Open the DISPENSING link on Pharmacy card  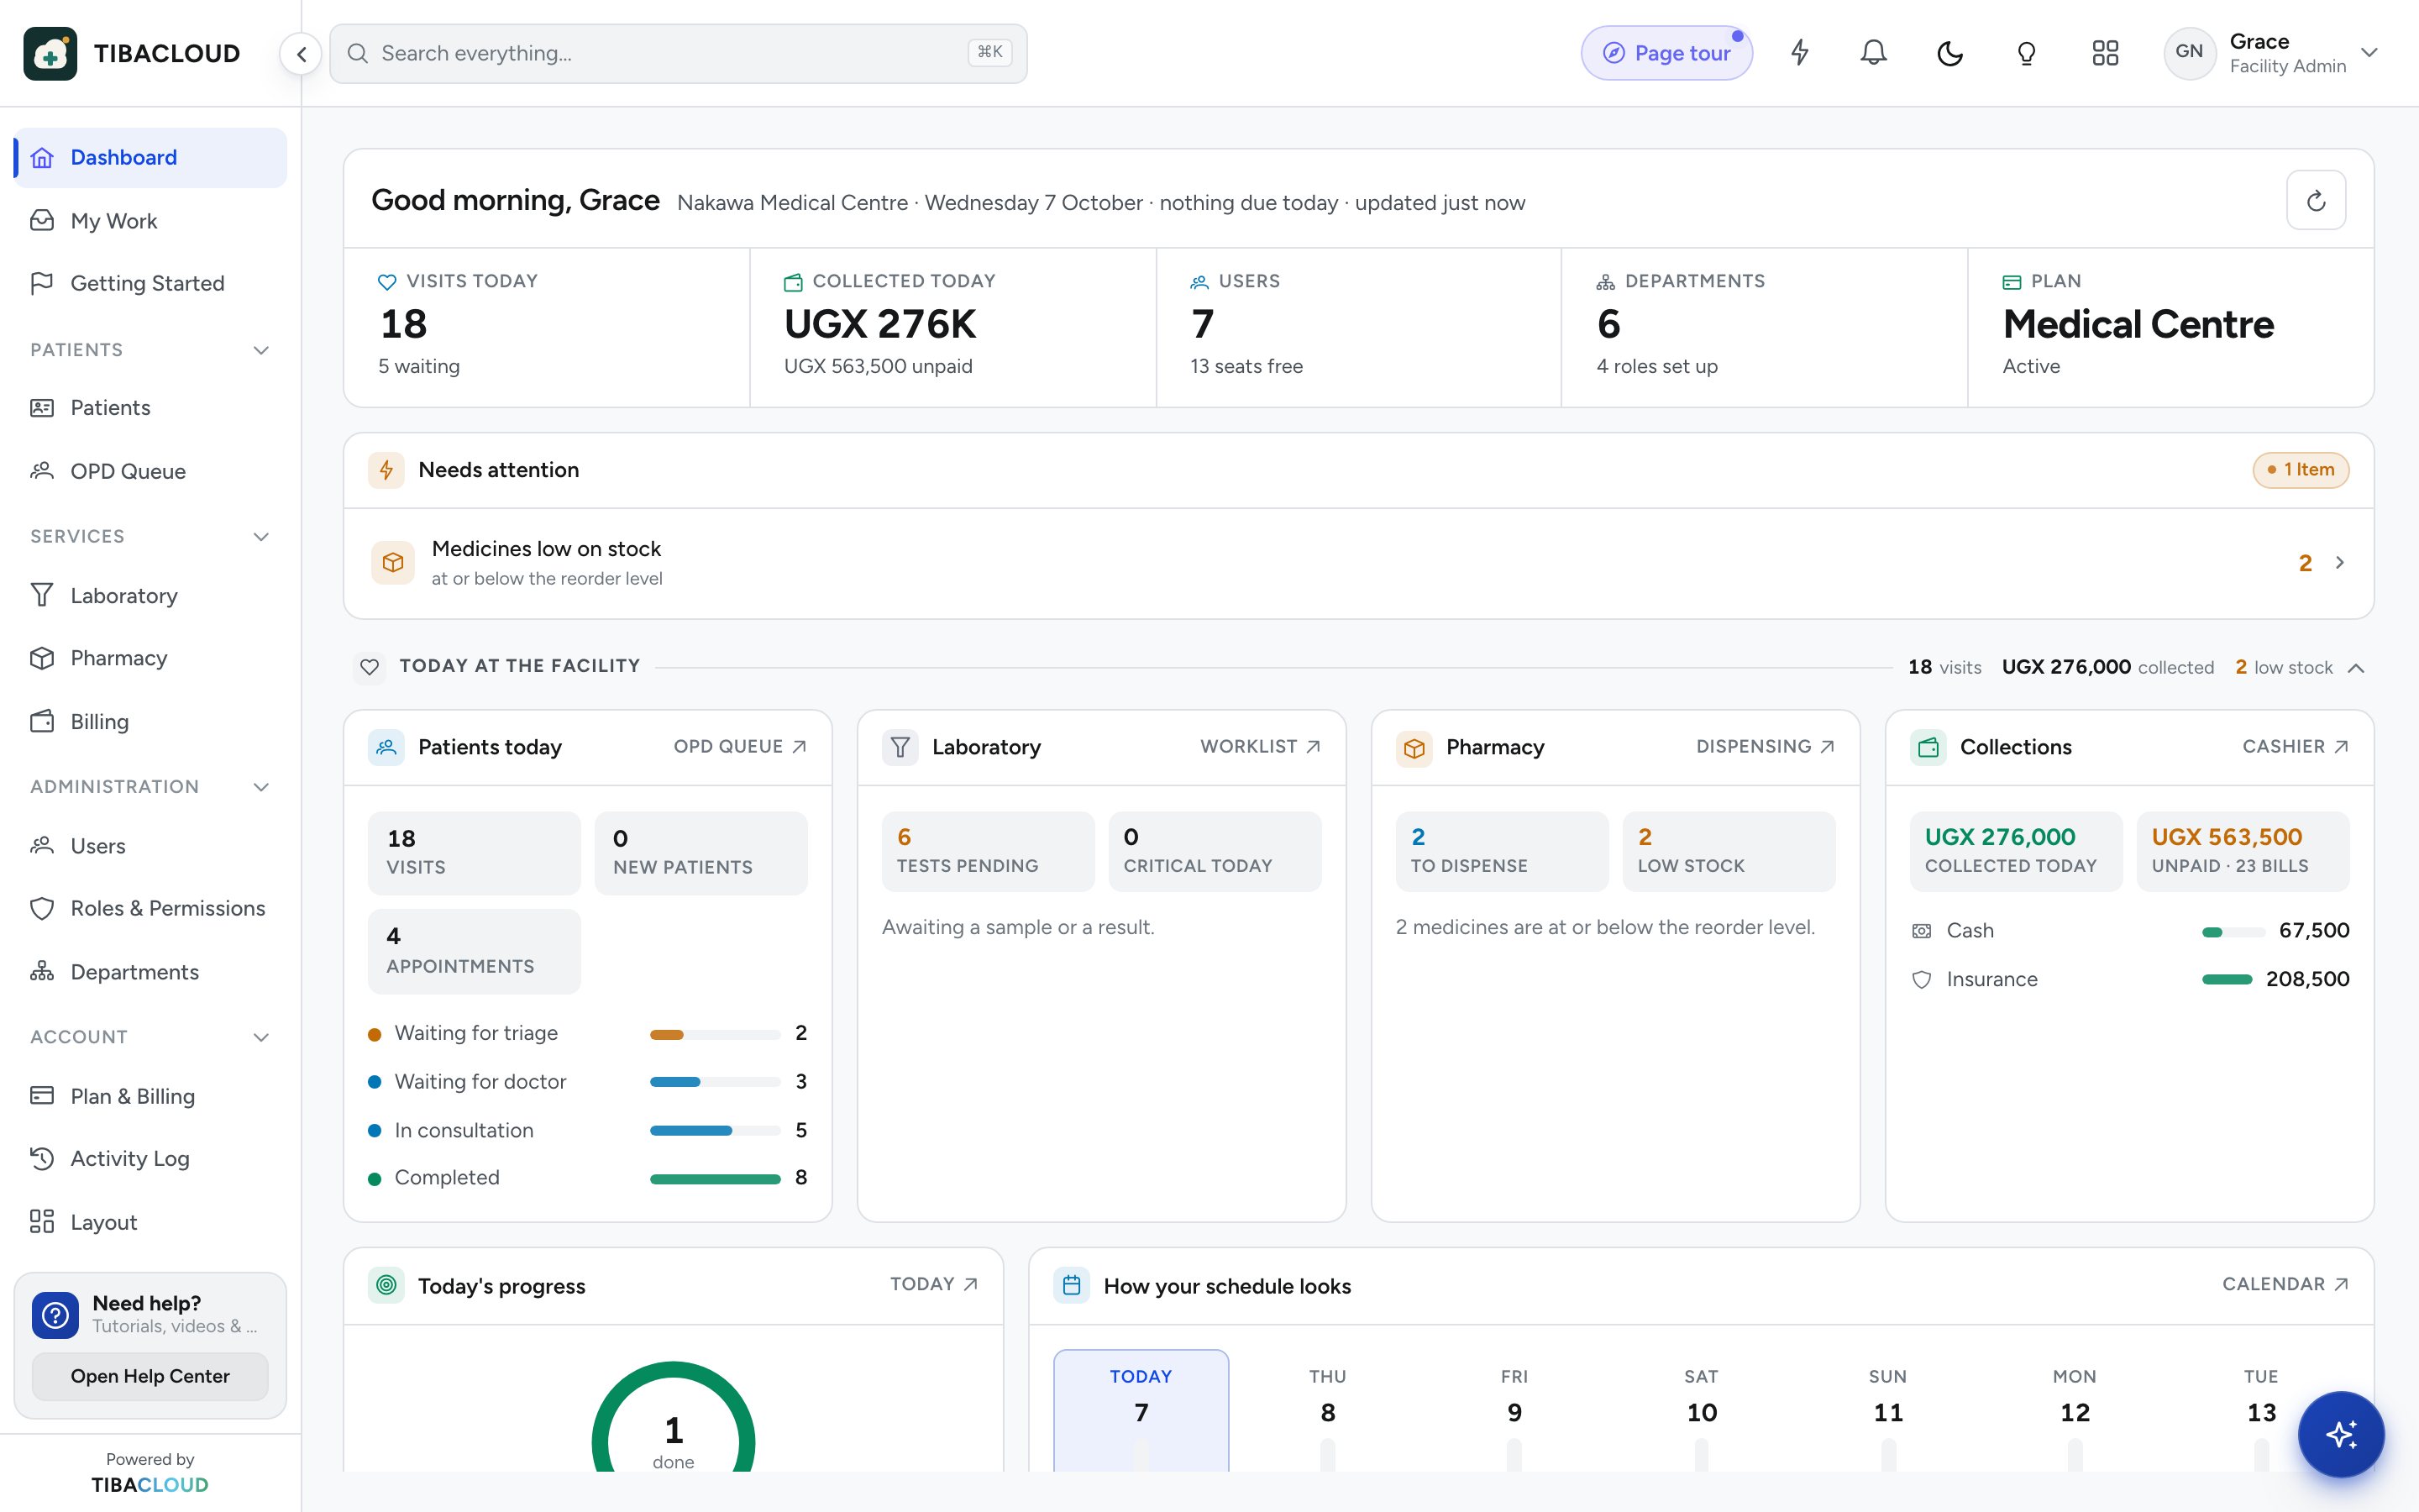point(1766,746)
